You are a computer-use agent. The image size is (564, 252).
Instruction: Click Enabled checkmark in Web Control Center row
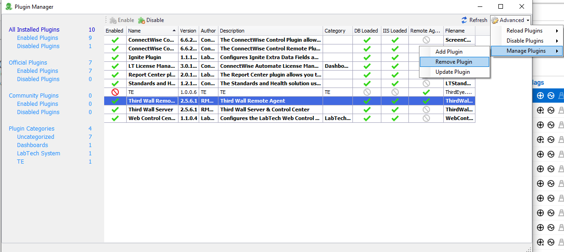pos(115,118)
